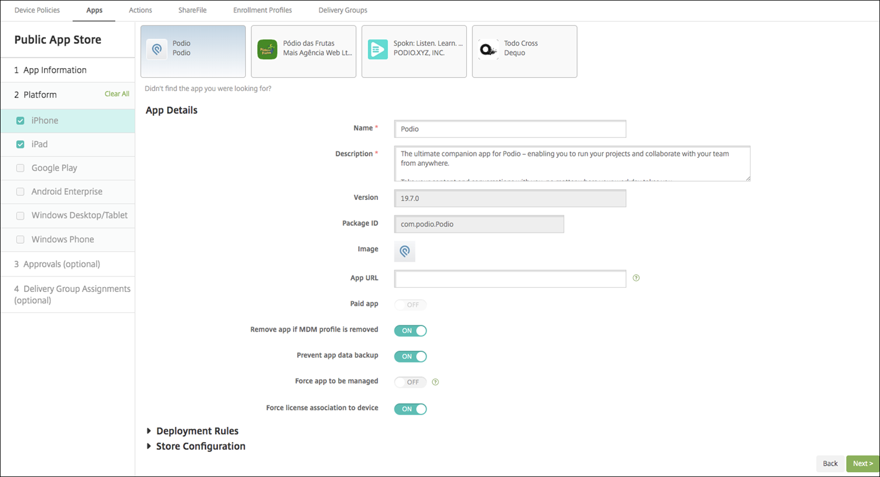Toggle the Paid app switch
Screen dimensions: 880x477
tap(411, 304)
